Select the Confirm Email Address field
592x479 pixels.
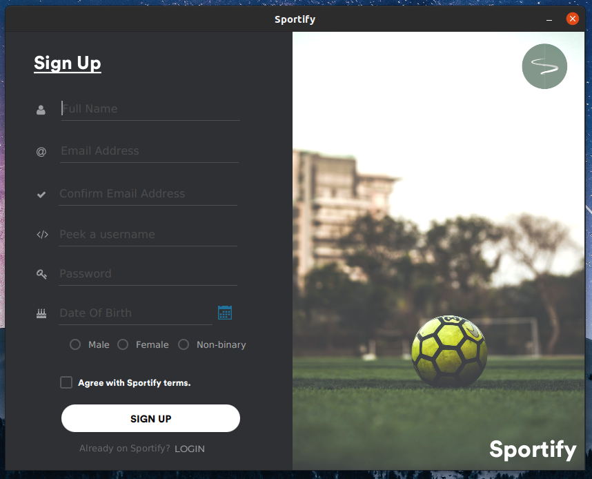click(x=148, y=194)
